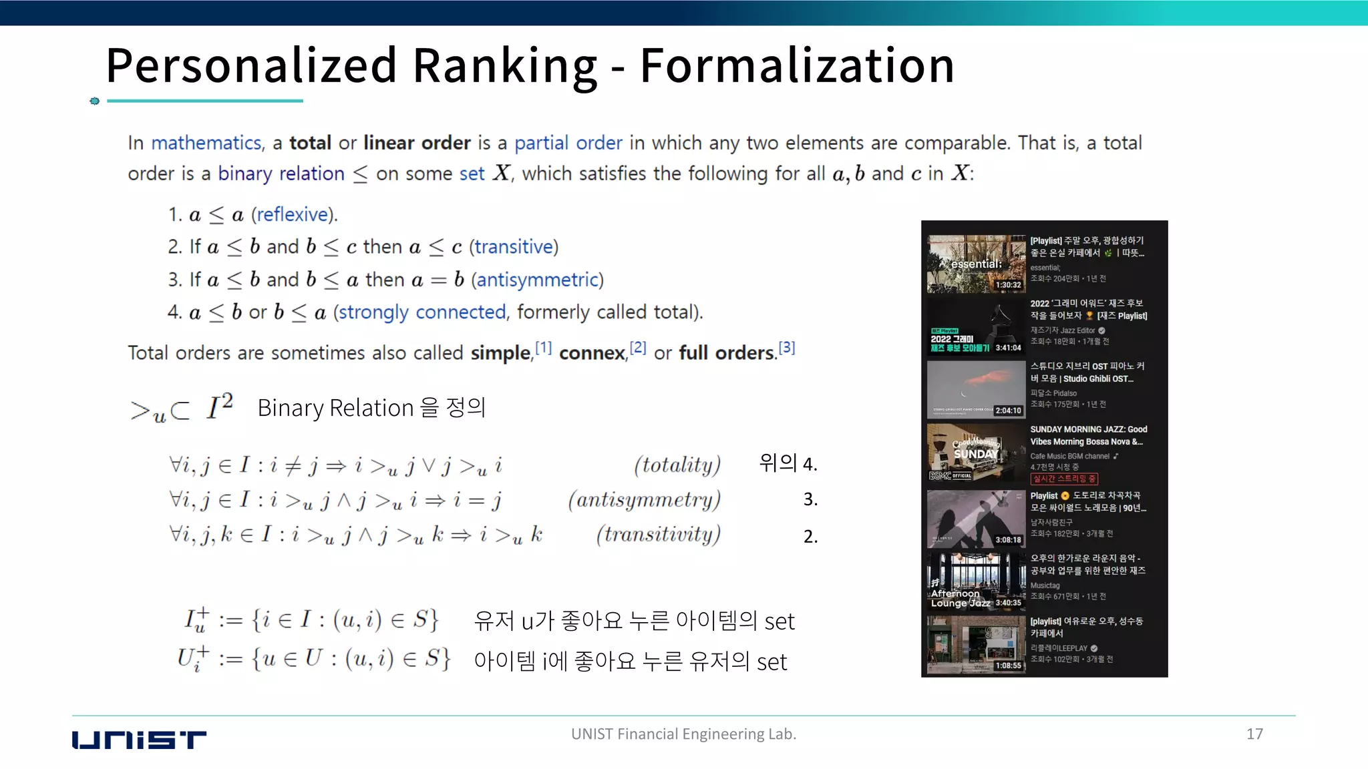
Task: Select the 'essential;' playlist video thumbnail
Action: 976,264
